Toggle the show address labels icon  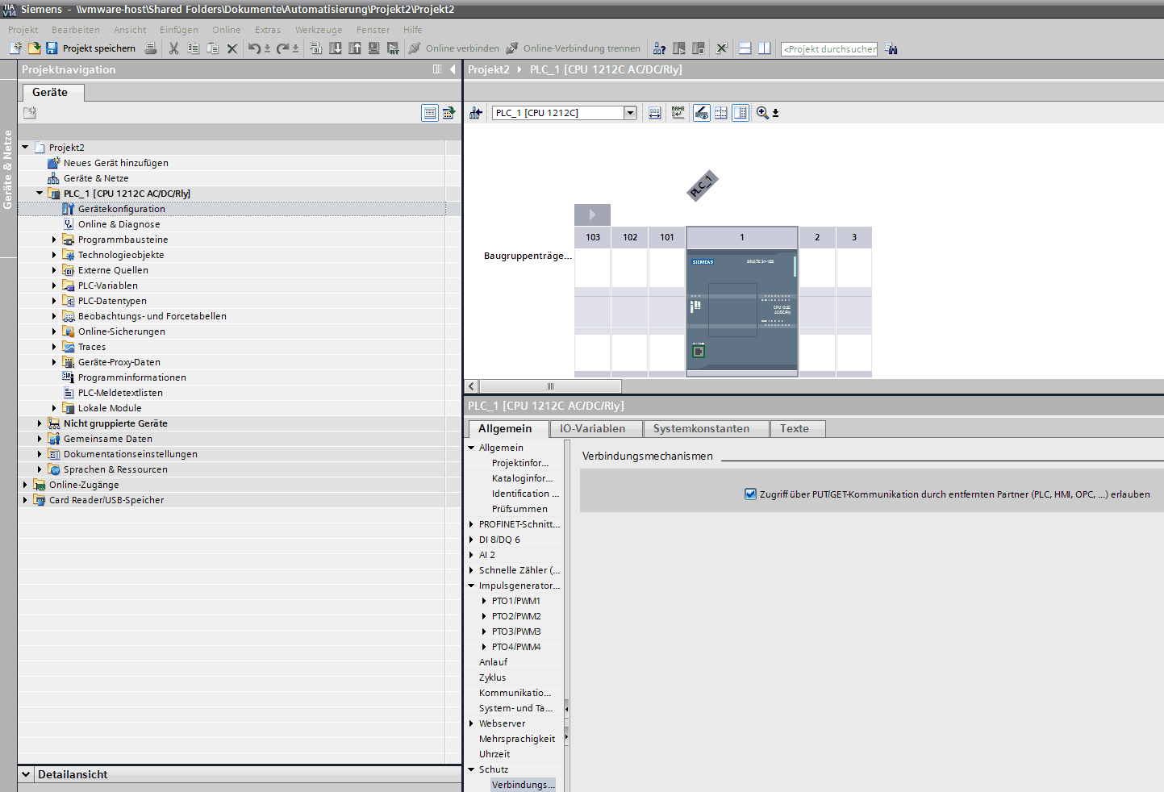655,113
